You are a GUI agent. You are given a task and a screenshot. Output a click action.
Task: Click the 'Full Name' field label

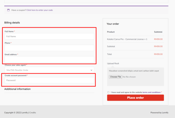coord(9,31)
